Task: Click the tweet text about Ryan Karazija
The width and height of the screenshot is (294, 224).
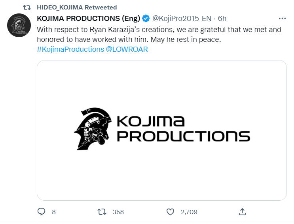Action: (x=159, y=35)
